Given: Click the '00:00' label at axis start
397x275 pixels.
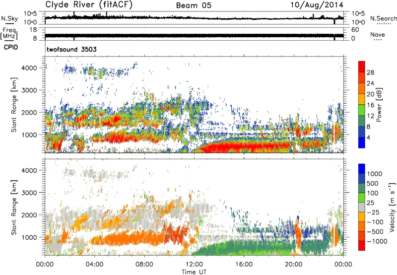Looking at the screenshot, I should [45, 265].
